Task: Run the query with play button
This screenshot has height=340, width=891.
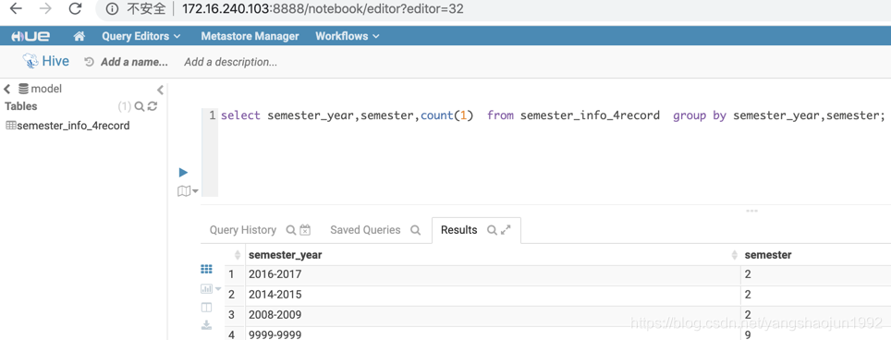Action: click(183, 172)
